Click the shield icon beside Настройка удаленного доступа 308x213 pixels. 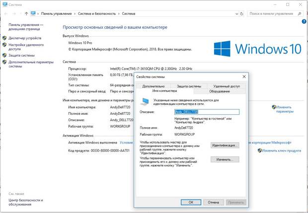click(4, 45)
